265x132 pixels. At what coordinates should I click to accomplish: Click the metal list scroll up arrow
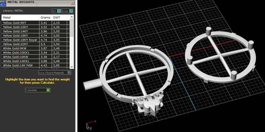point(72,17)
